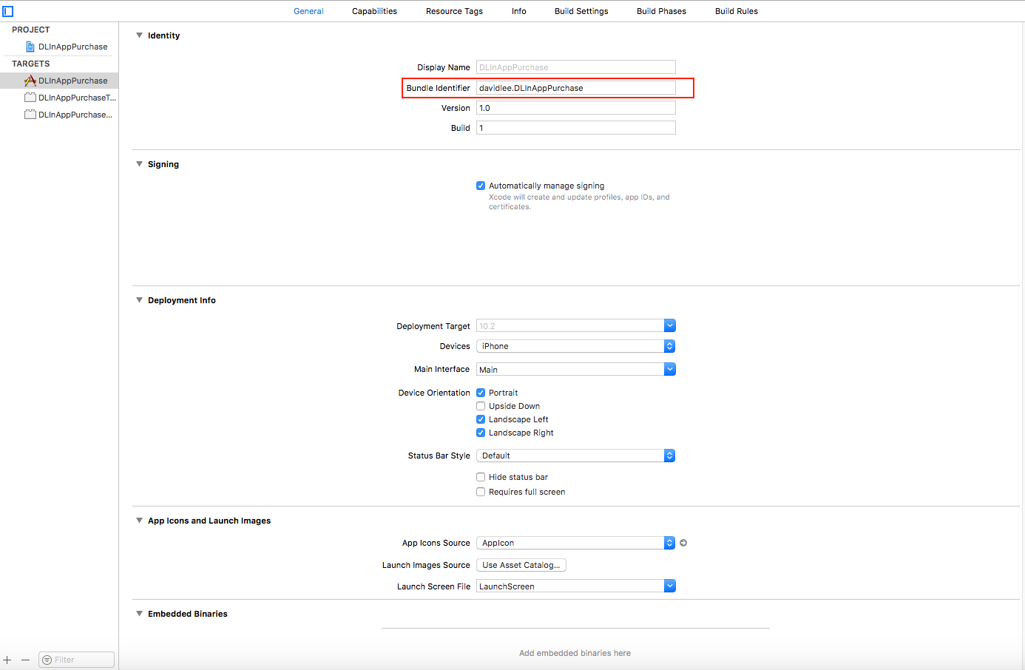Viewport: 1025px width, 670px height.
Task: Open the Devices dropdown showing iPhone
Action: click(576, 346)
